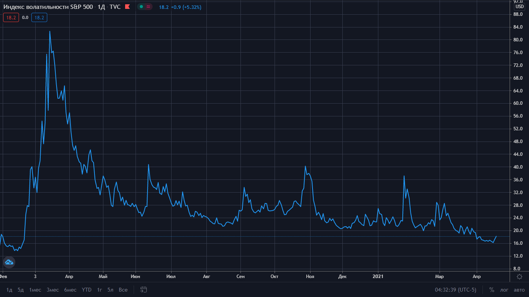Click the "Сен" label on time axis

(241, 277)
